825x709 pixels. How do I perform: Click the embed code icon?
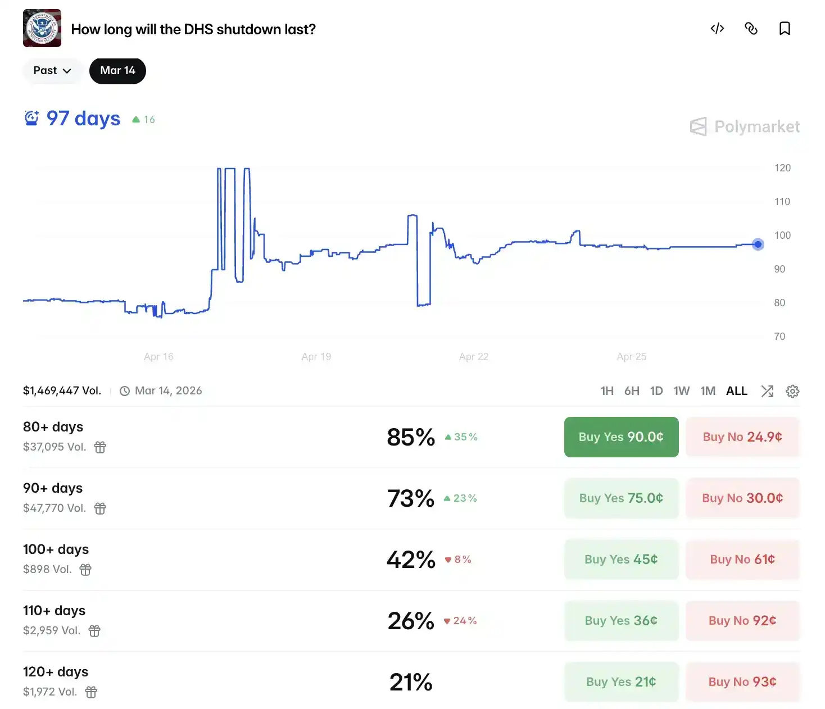pos(717,29)
